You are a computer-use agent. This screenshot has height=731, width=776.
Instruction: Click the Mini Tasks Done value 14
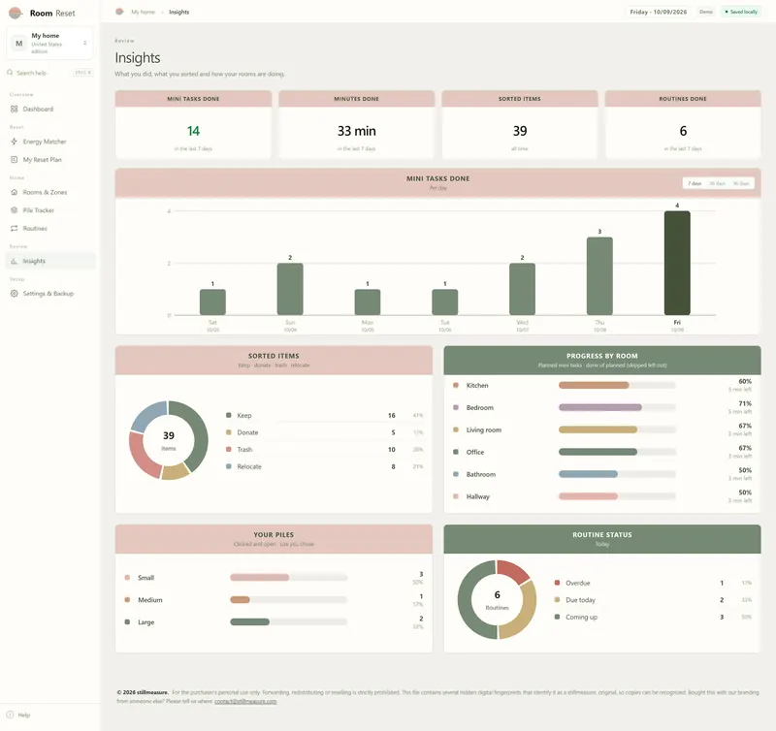click(193, 131)
